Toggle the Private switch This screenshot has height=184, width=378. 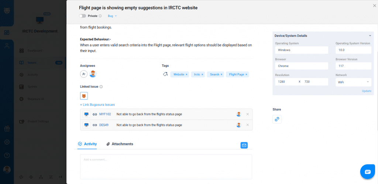82,16
